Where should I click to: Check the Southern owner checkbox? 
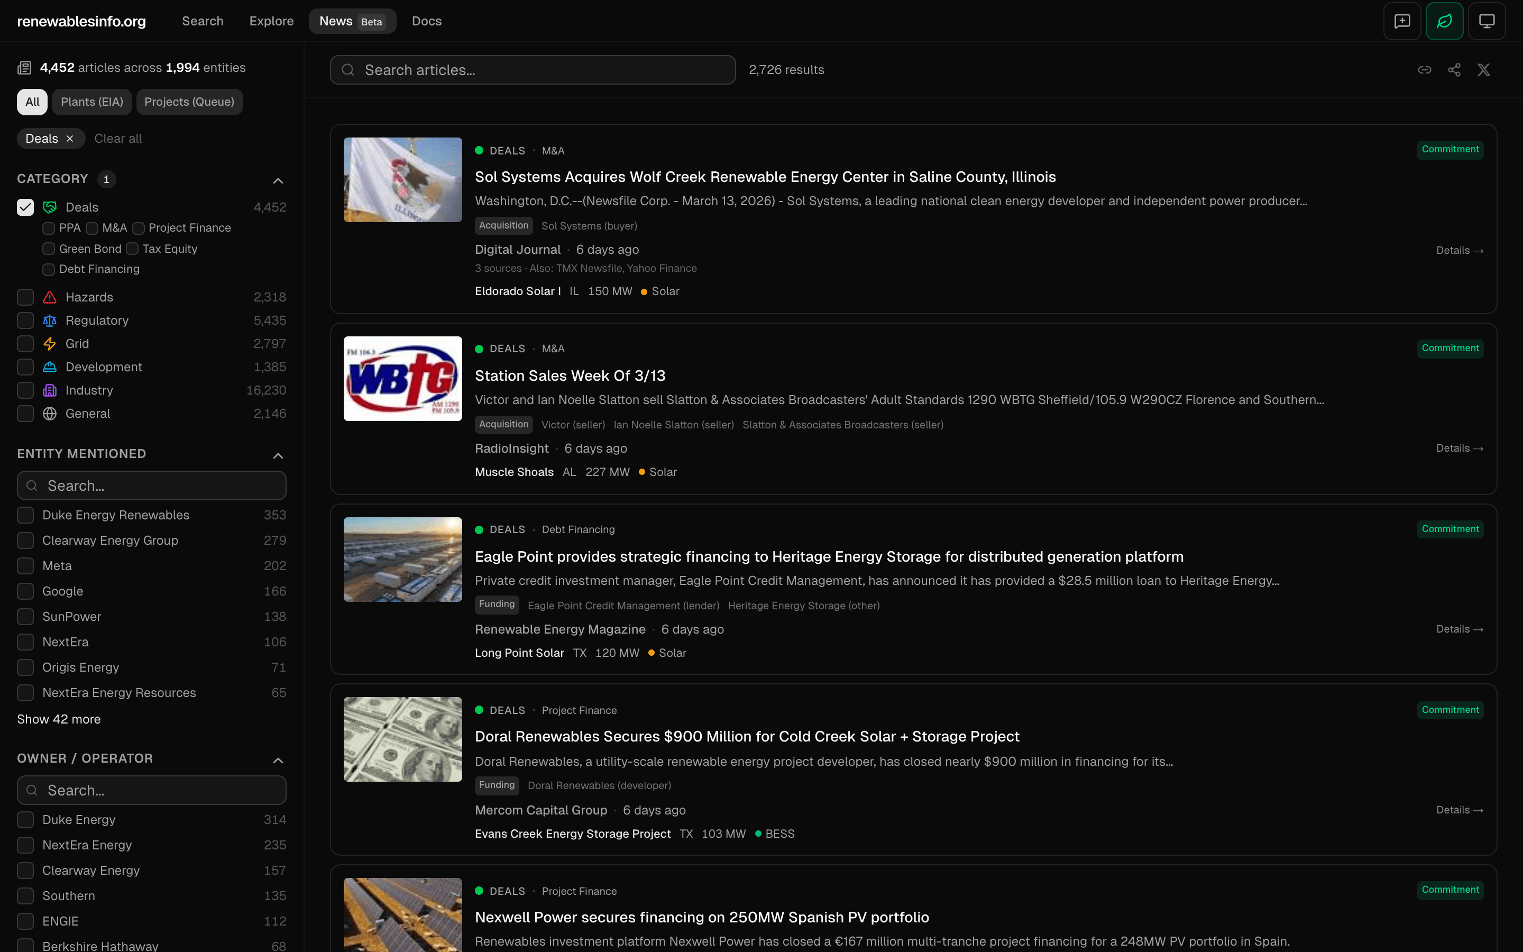pos(25,895)
